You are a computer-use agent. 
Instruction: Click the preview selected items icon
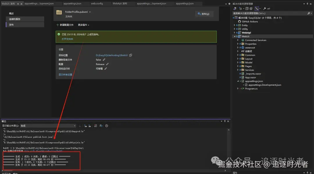tap(269, 9)
